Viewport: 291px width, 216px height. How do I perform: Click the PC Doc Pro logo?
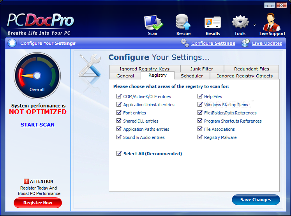(x=41, y=20)
